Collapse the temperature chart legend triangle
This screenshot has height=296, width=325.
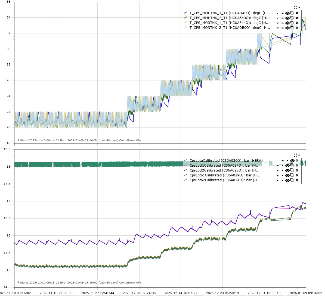tap(299, 7)
